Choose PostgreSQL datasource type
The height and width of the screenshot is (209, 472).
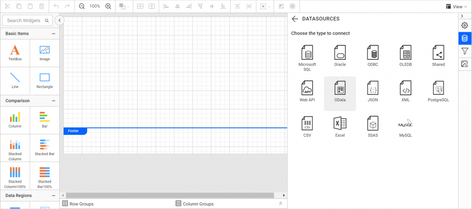pos(438,93)
